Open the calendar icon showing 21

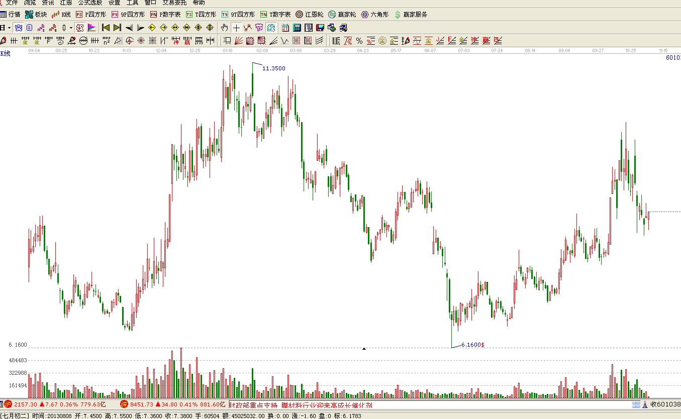[x=285, y=27]
